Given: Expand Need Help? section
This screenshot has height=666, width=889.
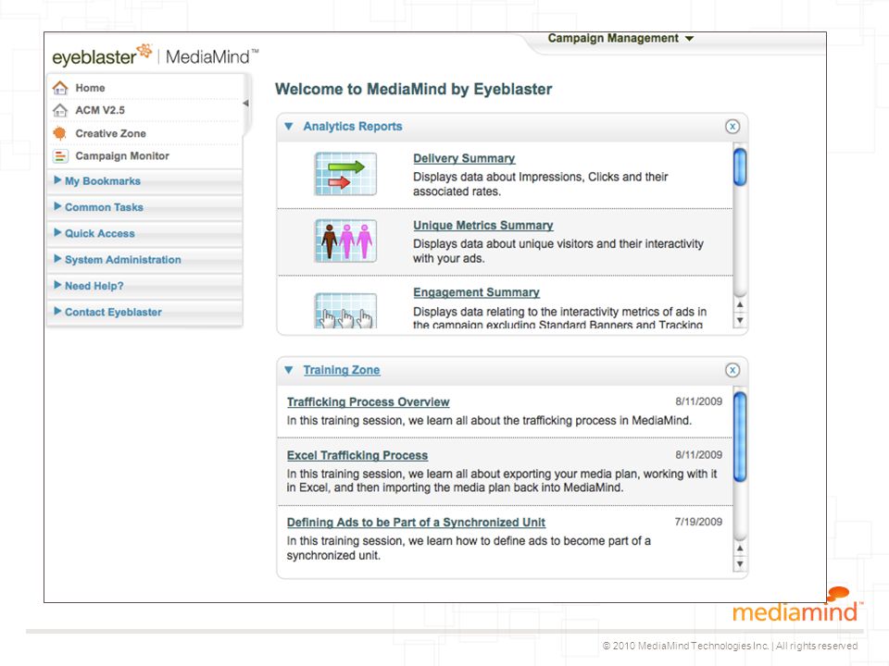Looking at the screenshot, I should pos(144,286).
